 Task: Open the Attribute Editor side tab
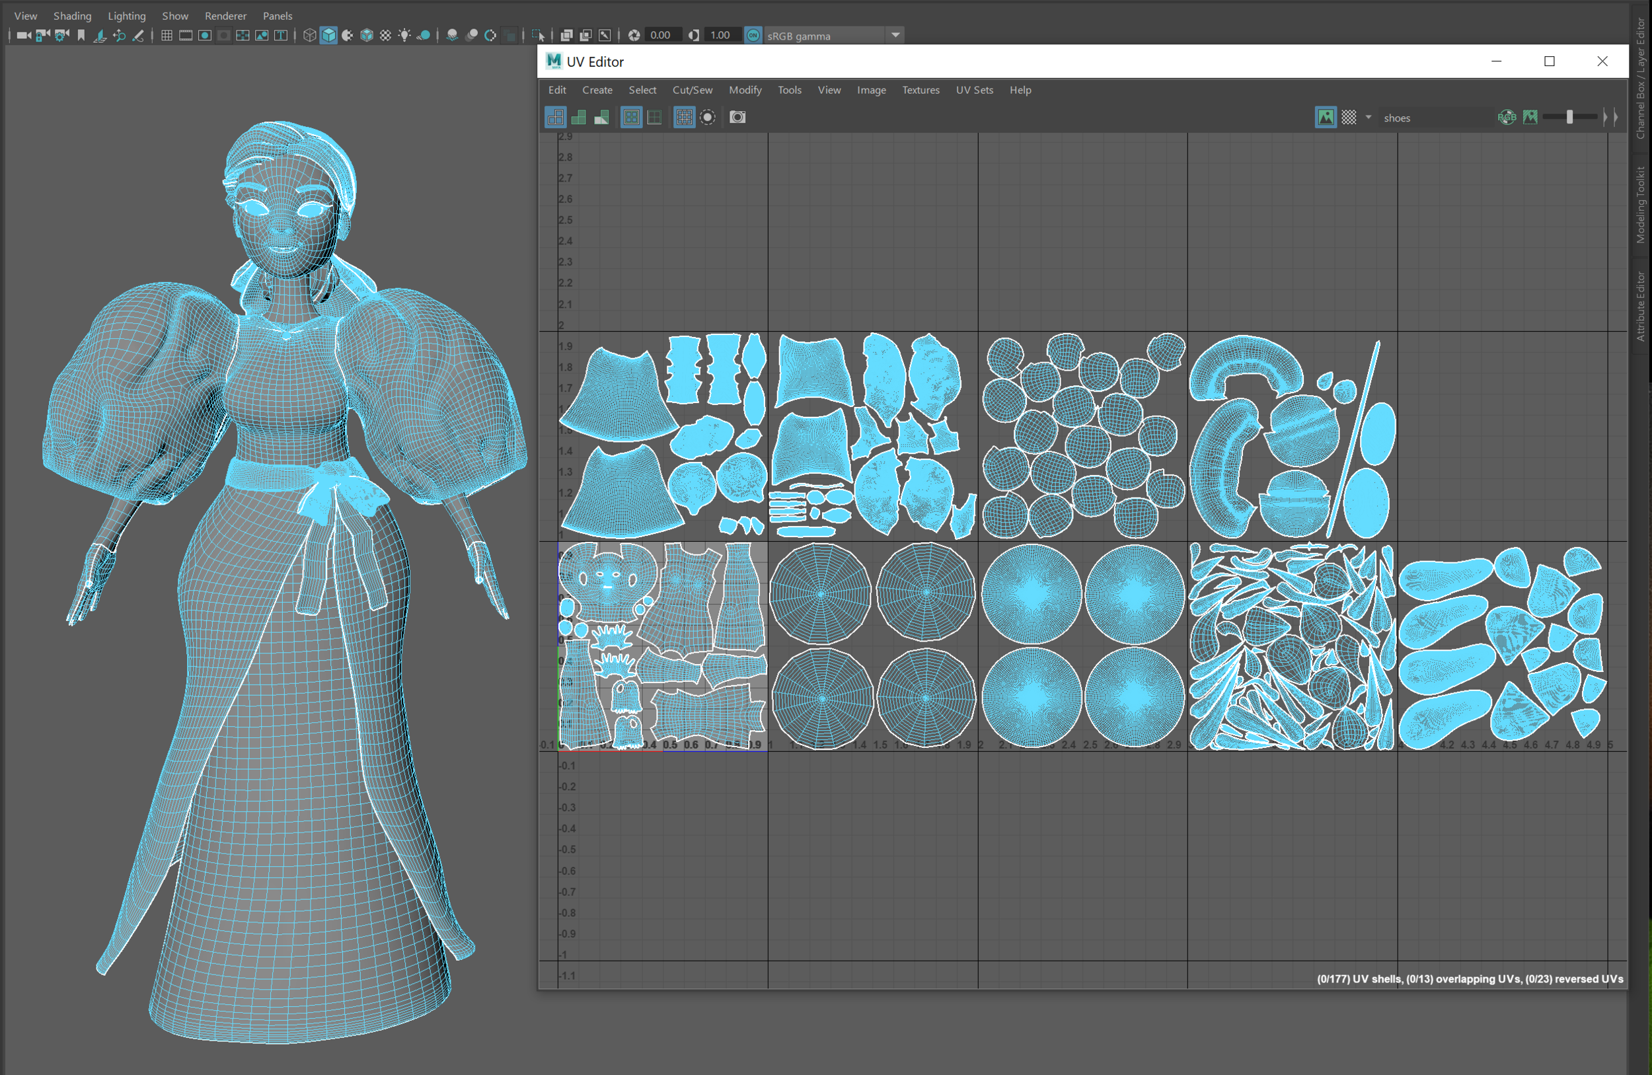[x=1640, y=305]
